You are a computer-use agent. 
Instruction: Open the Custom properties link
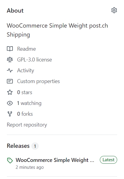[38, 81]
